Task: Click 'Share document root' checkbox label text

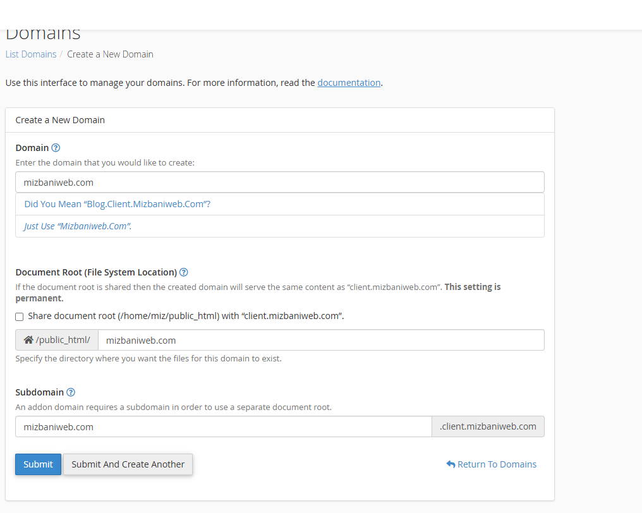Action: 186,316
